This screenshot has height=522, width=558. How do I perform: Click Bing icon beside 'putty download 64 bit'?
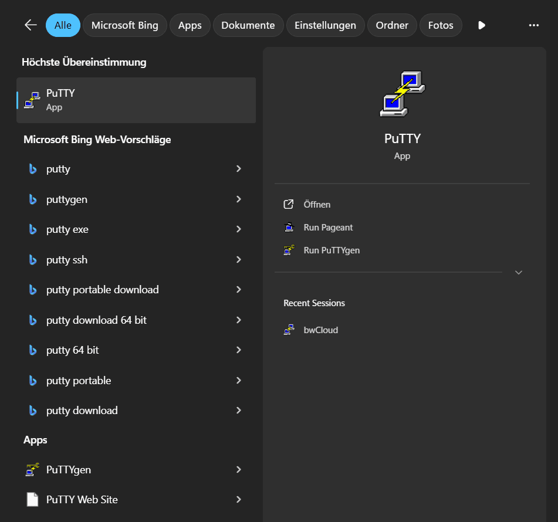(x=33, y=320)
